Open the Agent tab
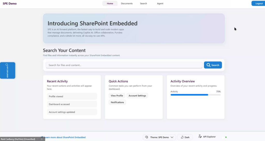The image size is (265, 141). pyautogui.click(x=160, y=3)
